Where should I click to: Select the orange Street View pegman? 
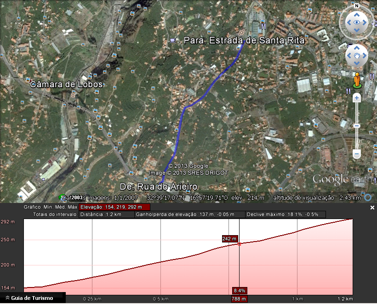coord(357,80)
